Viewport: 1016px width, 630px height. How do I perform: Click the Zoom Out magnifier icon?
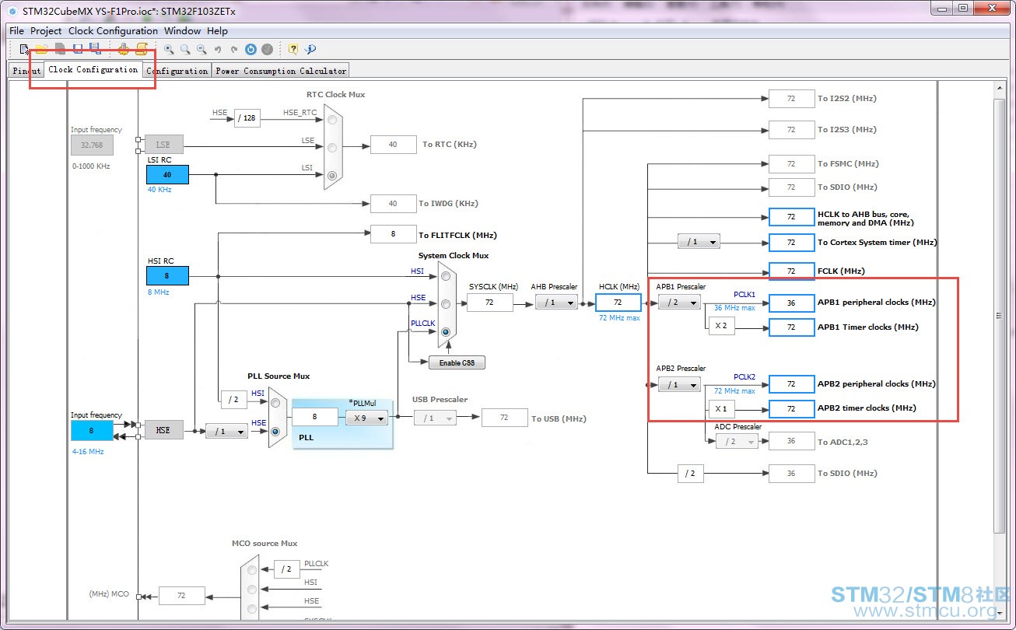point(201,49)
